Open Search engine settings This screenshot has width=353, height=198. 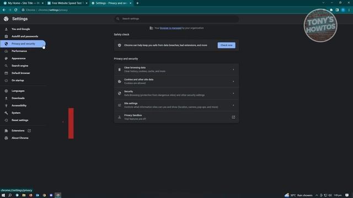20,66
